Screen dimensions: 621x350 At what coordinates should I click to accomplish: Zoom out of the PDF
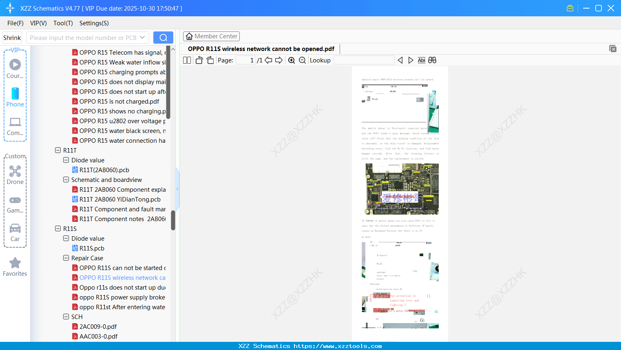point(302,60)
